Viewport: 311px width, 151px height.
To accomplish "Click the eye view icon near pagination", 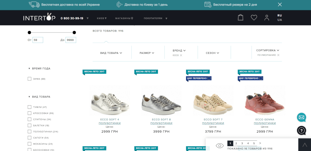I will [220, 146].
